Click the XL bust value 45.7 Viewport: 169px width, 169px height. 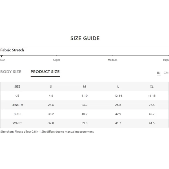pos(152,114)
